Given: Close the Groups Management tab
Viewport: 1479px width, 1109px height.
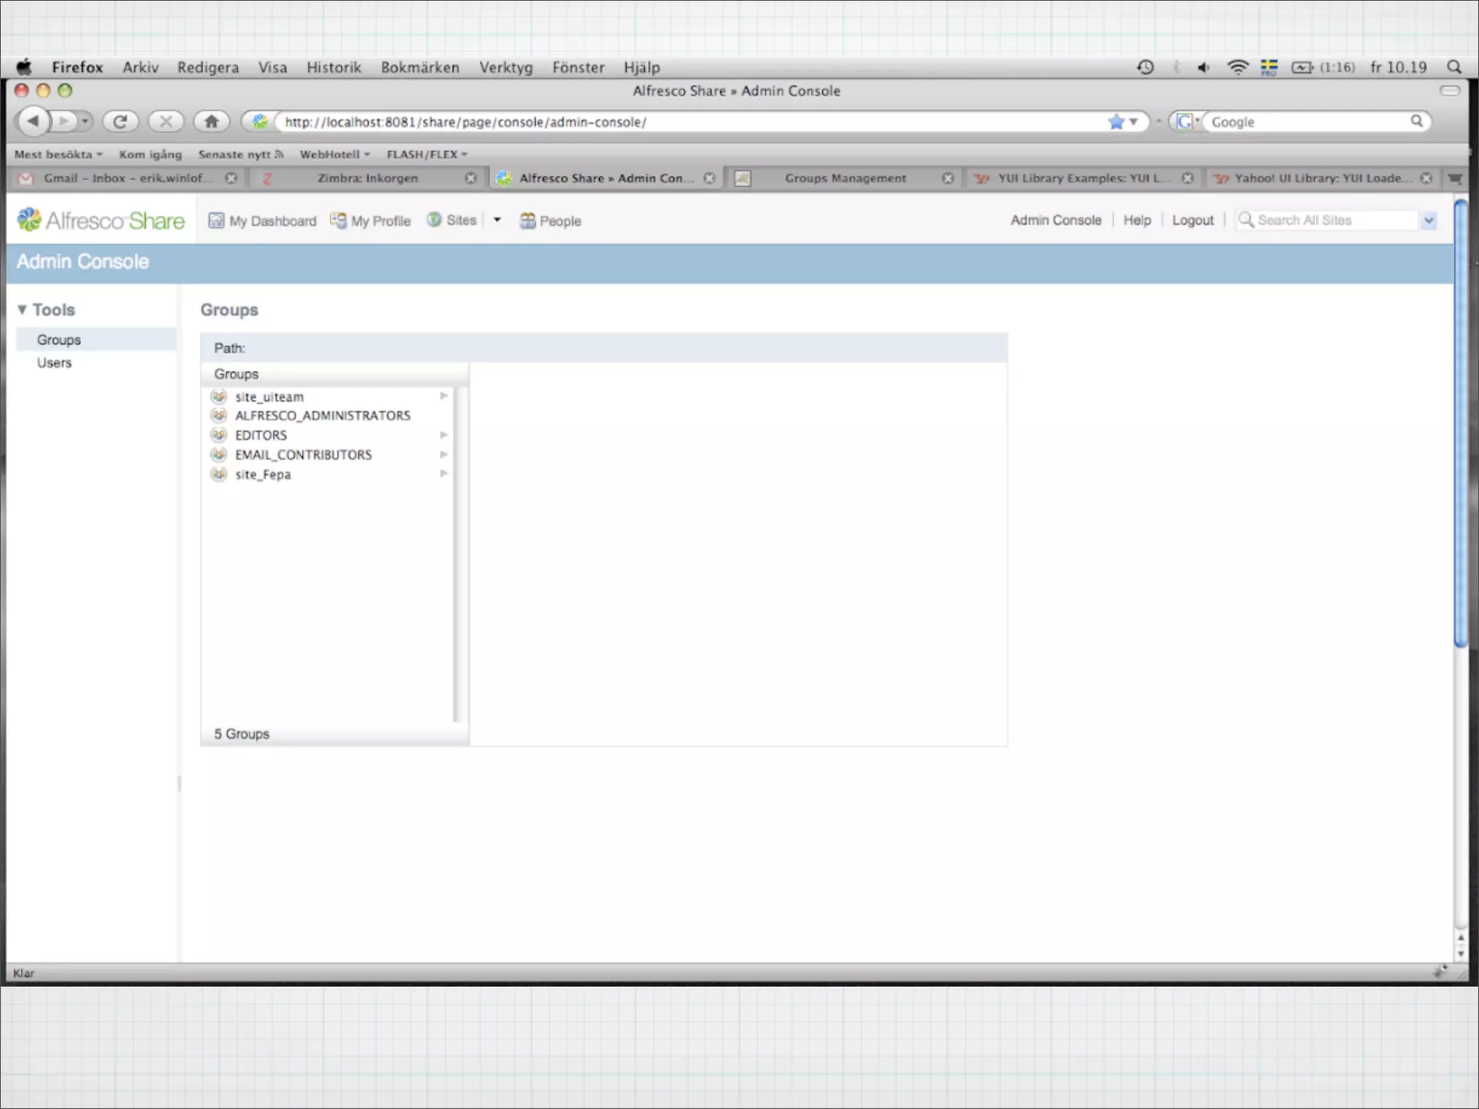Looking at the screenshot, I should [x=947, y=178].
